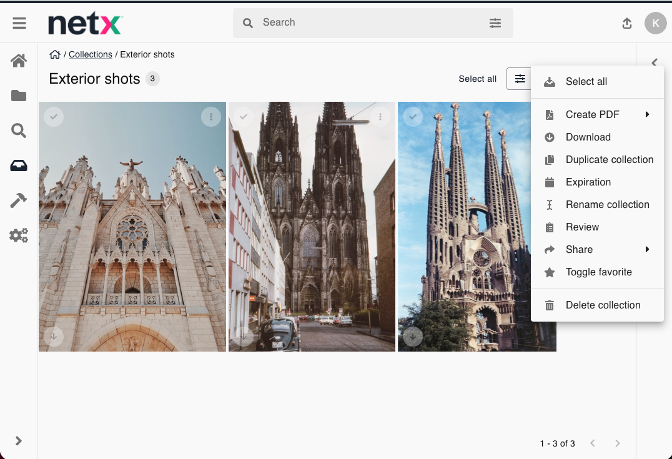Open the System settings gears icon
Screen dimensions: 672x459
(19, 235)
